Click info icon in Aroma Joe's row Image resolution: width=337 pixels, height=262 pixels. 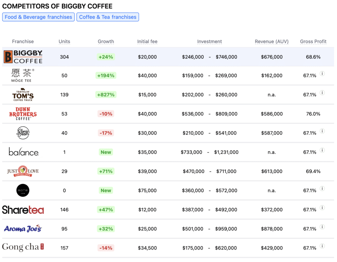322,227
